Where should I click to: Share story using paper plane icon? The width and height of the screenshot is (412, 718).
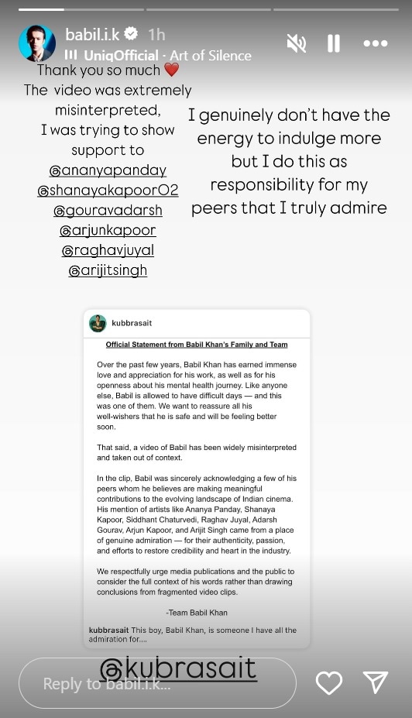tap(376, 682)
